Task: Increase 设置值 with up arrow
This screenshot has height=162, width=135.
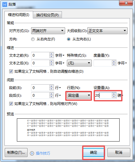Action: pos(114,94)
